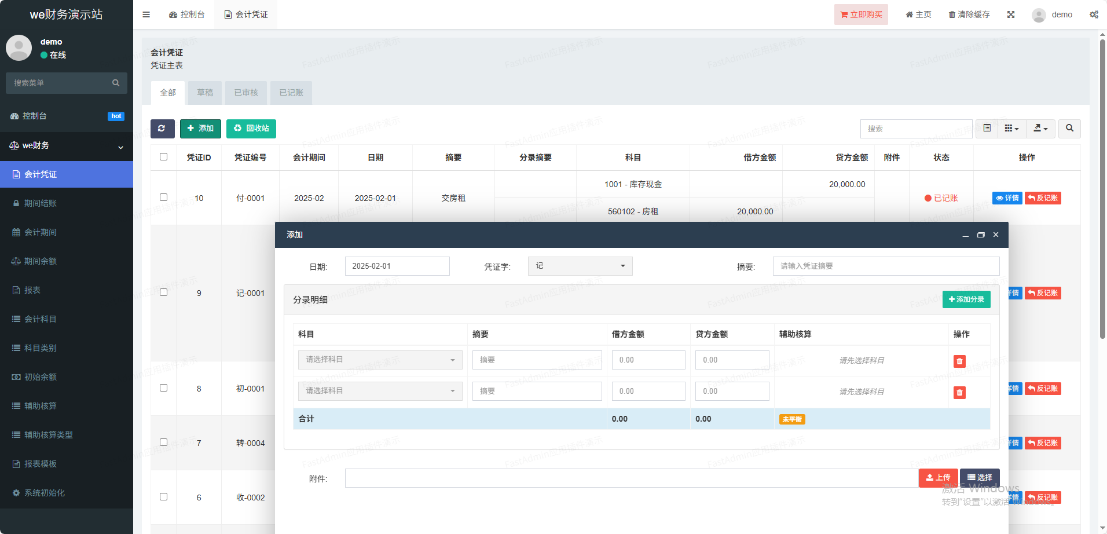Click the 上传 attachment upload button
The width and height of the screenshot is (1107, 534).
tap(938, 478)
